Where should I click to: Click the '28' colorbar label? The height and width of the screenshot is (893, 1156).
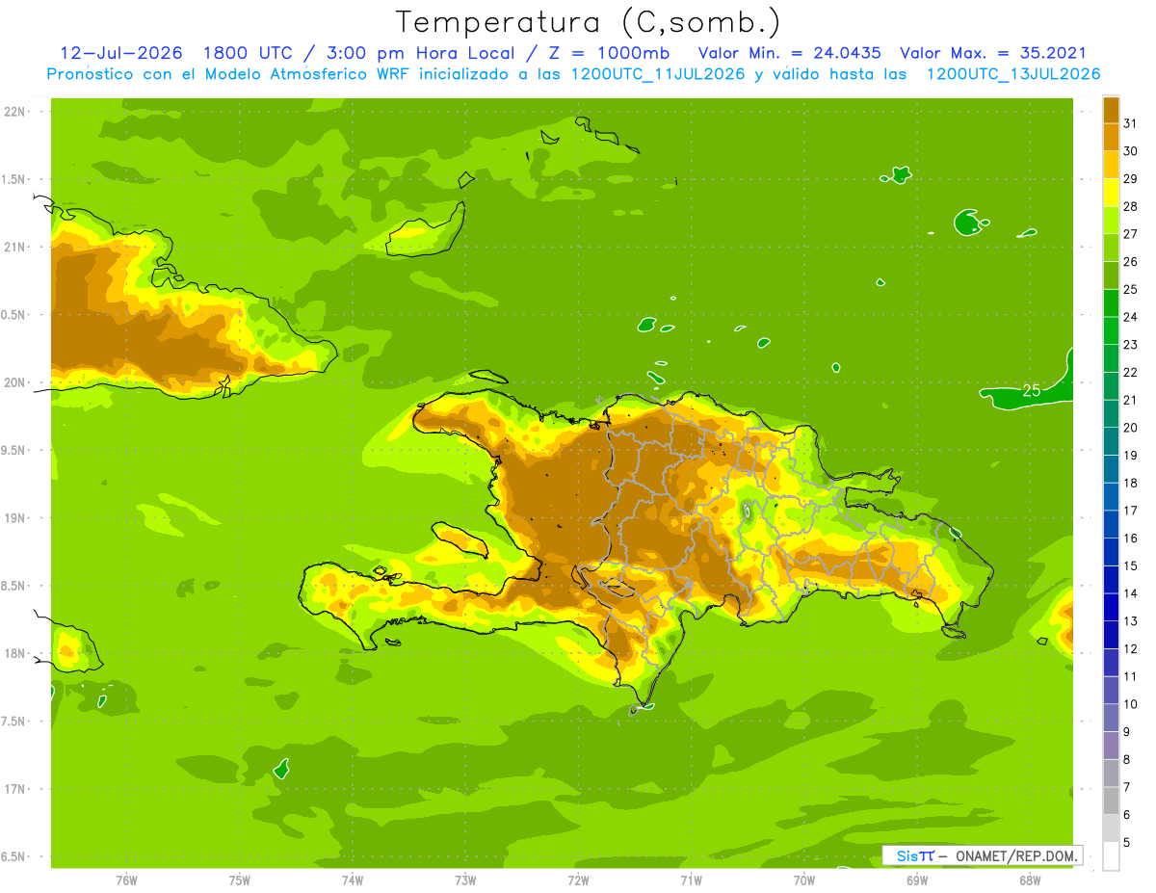[x=1130, y=206]
